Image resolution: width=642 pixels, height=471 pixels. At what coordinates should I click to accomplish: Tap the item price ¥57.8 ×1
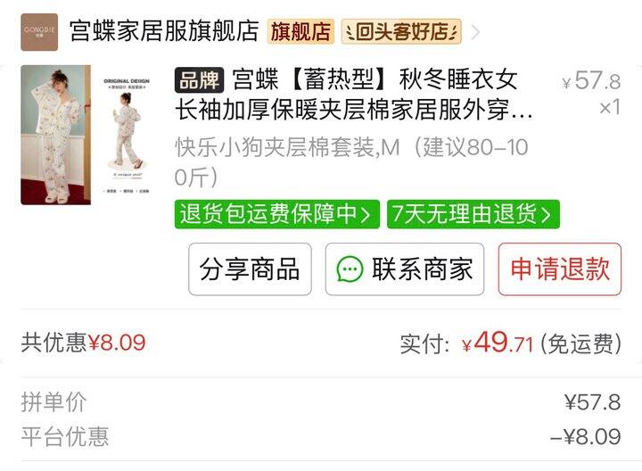[592, 94]
